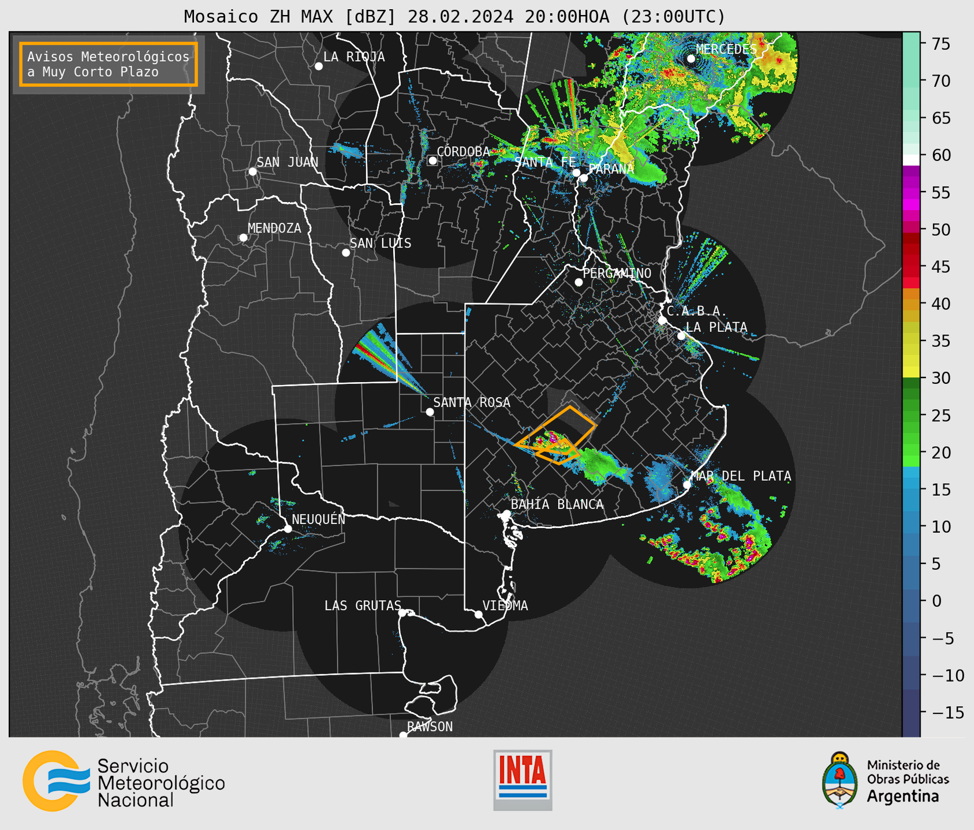Click the 20:00HOA (23:00UTC) timestamp in title
974x830 pixels.
click(625, 17)
